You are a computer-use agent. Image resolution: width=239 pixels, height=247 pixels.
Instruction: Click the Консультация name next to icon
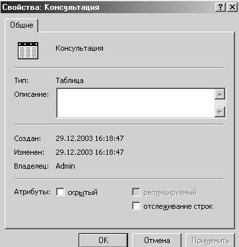[x=79, y=48]
